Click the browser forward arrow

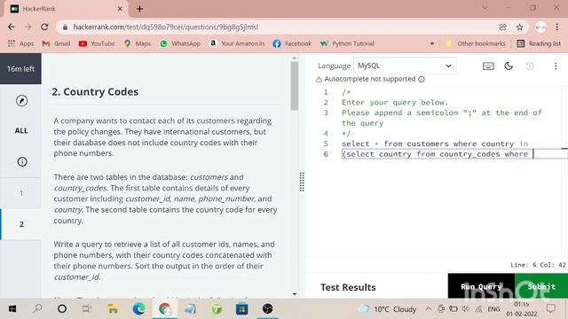pos(28,27)
